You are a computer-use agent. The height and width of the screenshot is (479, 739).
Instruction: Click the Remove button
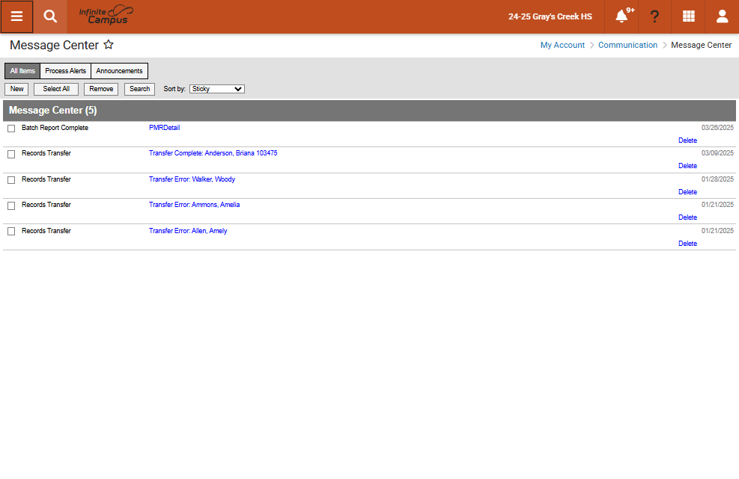pyautogui.click(x=101, y=89)
